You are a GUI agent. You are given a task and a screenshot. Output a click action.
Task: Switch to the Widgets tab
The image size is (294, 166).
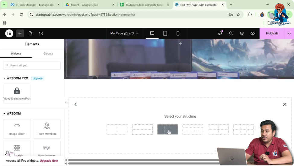(x=16, y=53)
